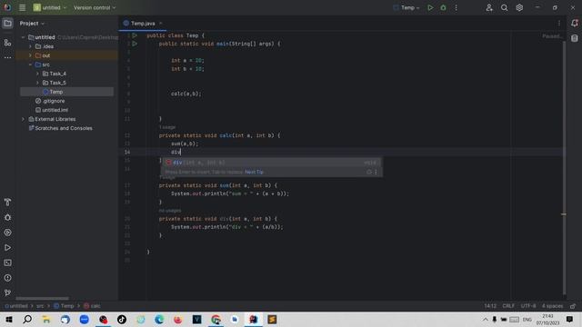The height and width of the screenshot is (327, 582).
Task: Open the Debug bug tool window
Action: coord(7,217)
